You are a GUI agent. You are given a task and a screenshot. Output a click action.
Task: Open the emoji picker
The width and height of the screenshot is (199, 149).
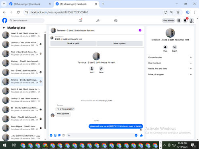136,135
